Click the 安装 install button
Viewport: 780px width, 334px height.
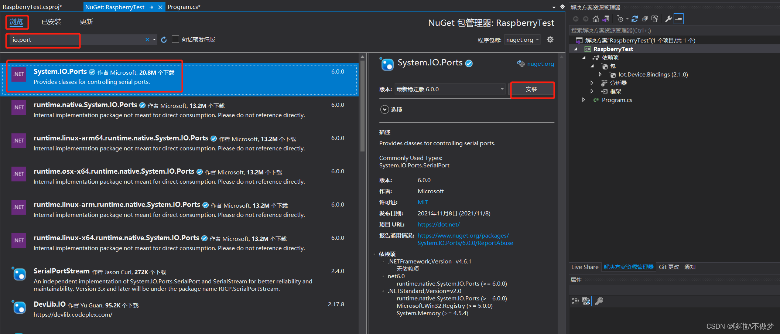click(531, 89)
